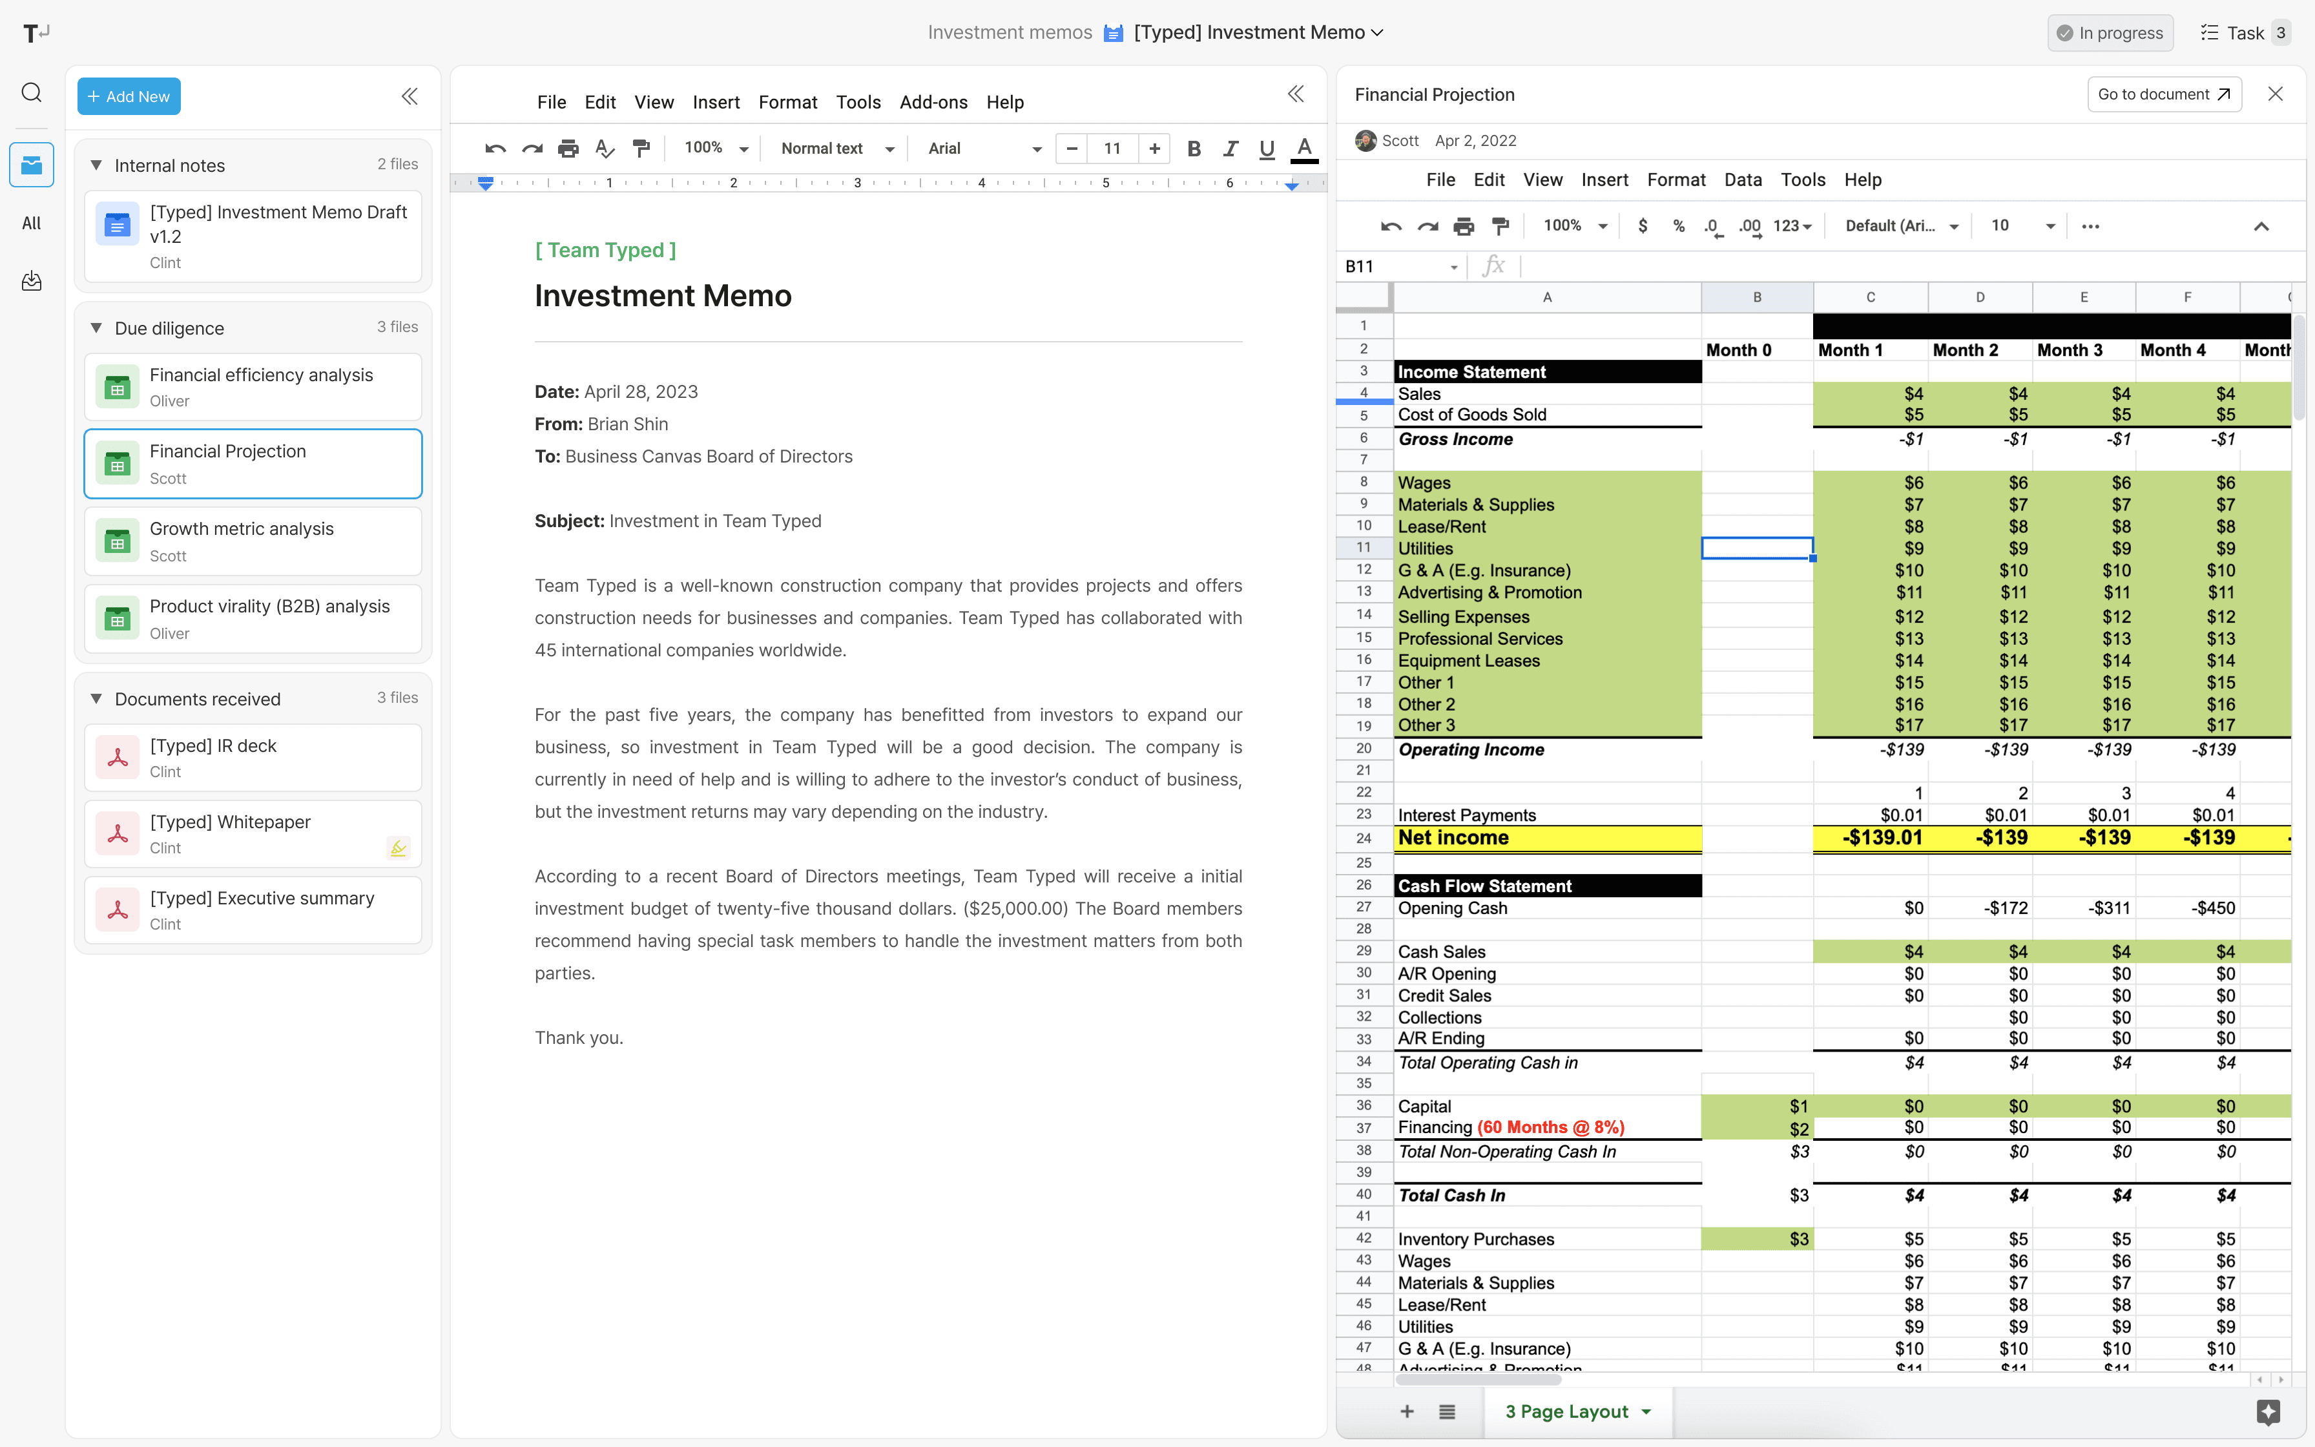The image size is (2315, 1447).
Task: Format as currency in spreadsheet toolbar
Action: click(1643, 226)
